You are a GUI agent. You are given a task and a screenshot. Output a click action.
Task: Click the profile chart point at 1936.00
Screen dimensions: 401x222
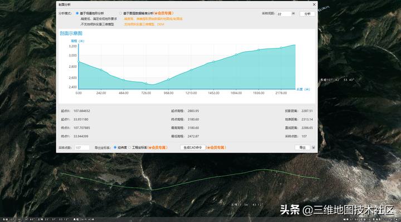(258, 50)
